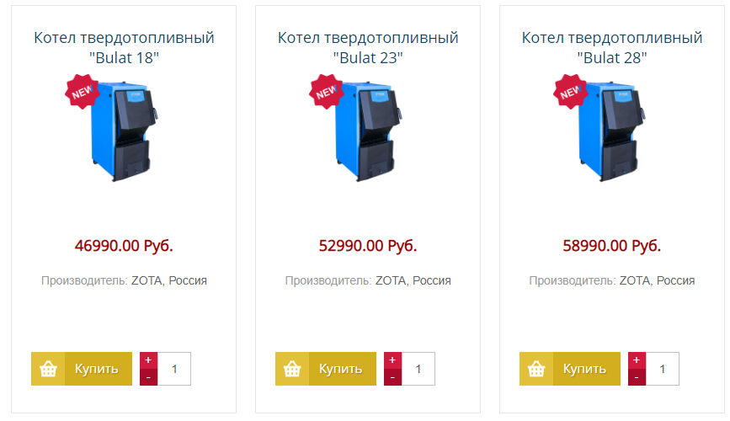The width and height of the screenshot is (730, 421).
Task: Focus the quantity field for Bulat 23
Action: coord(418,369)
